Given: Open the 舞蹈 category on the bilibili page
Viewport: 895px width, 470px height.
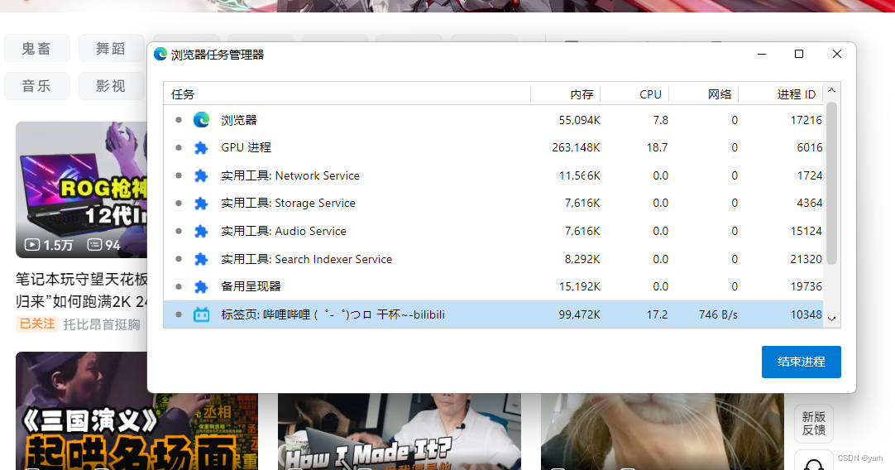Looking at the screenshot, I should [111, 49].
